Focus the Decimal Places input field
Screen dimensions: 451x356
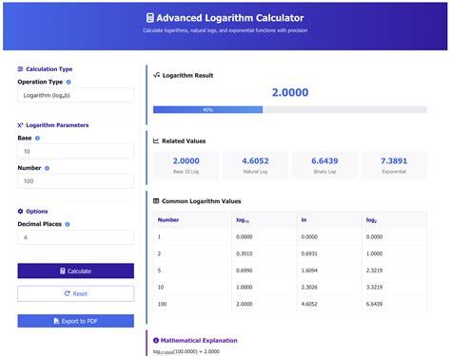(76, 237)
